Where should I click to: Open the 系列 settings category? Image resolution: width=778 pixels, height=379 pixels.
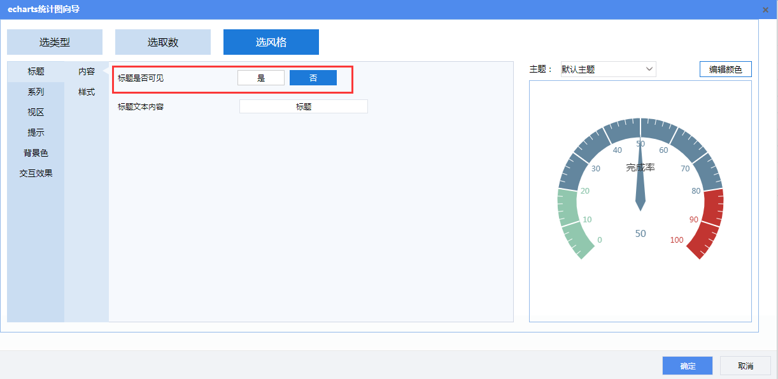36,92
